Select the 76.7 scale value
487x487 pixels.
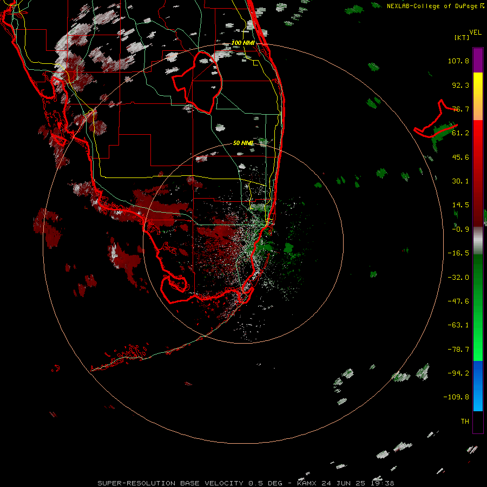click(460, 109)
